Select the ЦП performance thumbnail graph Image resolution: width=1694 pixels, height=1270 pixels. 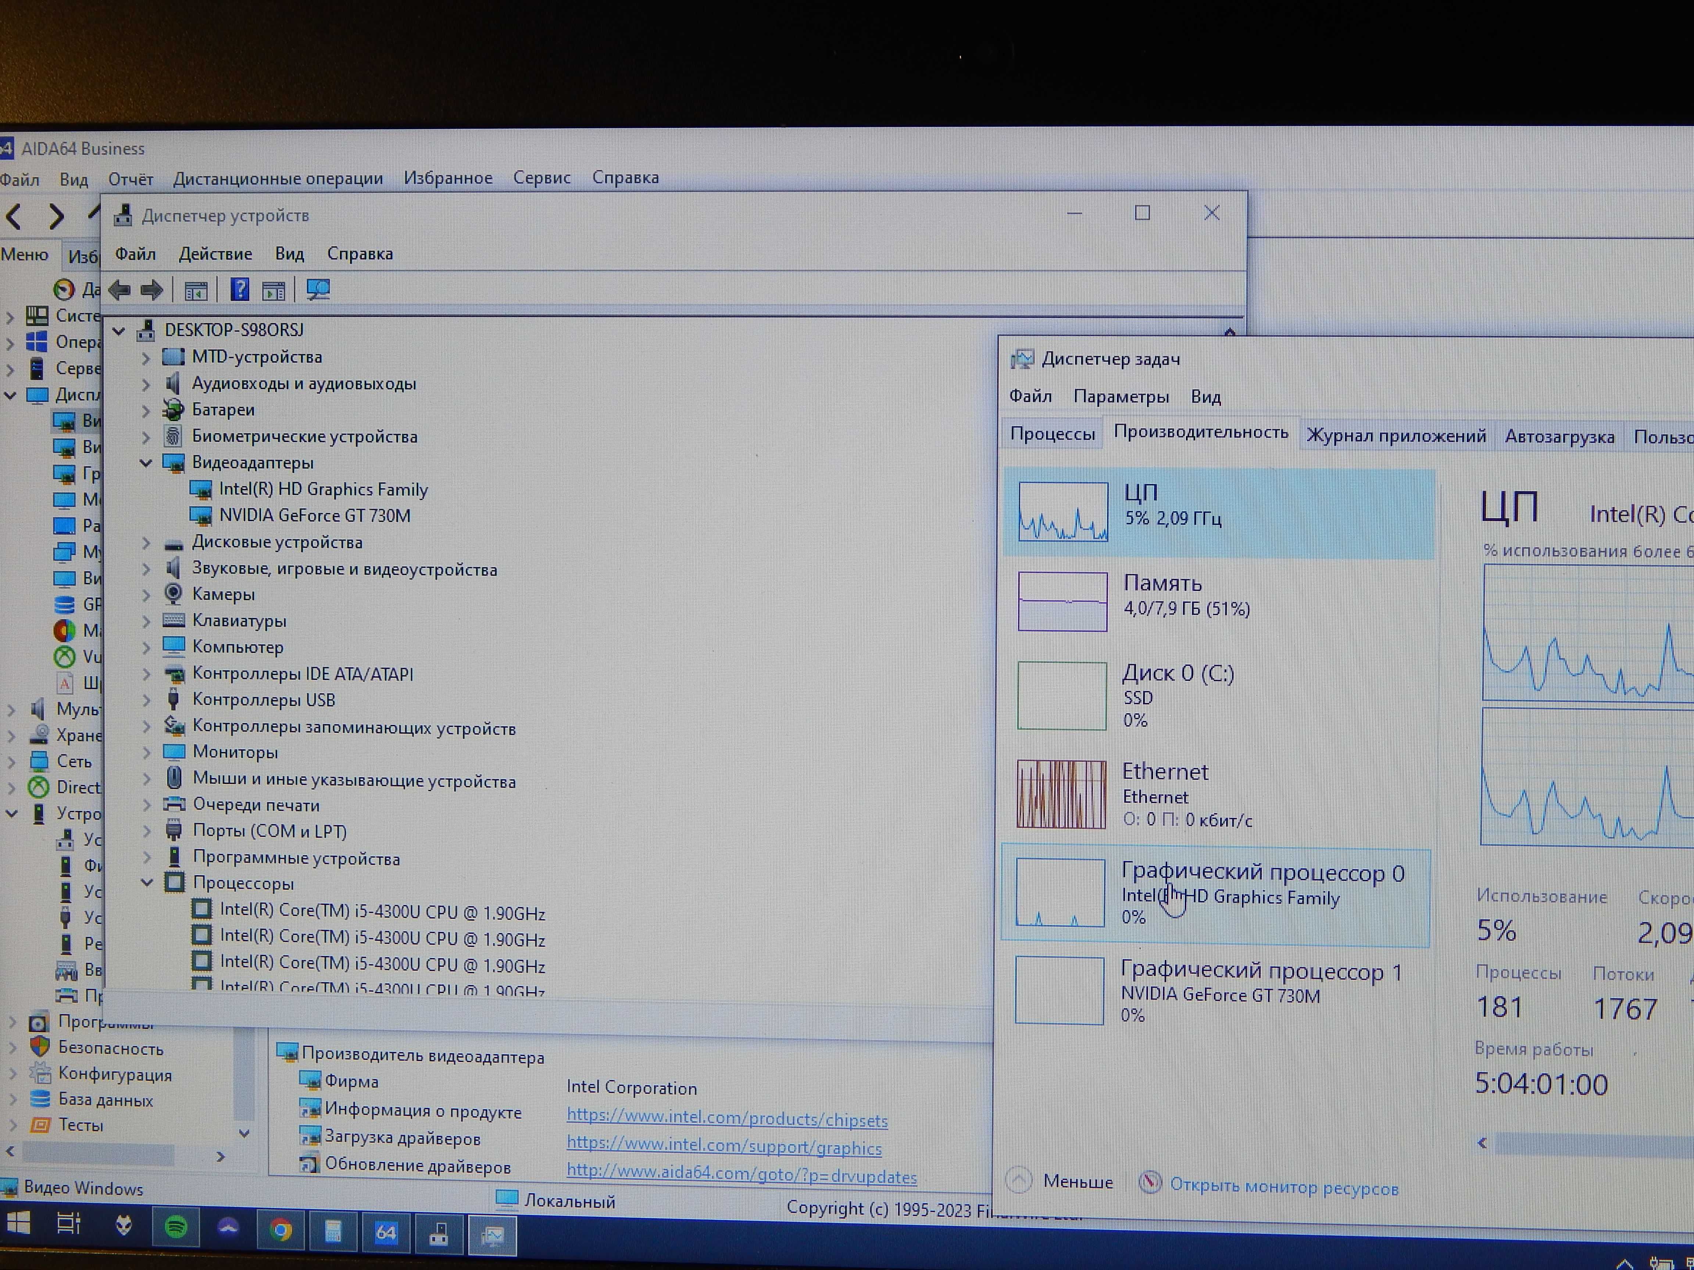(1063, 512)
